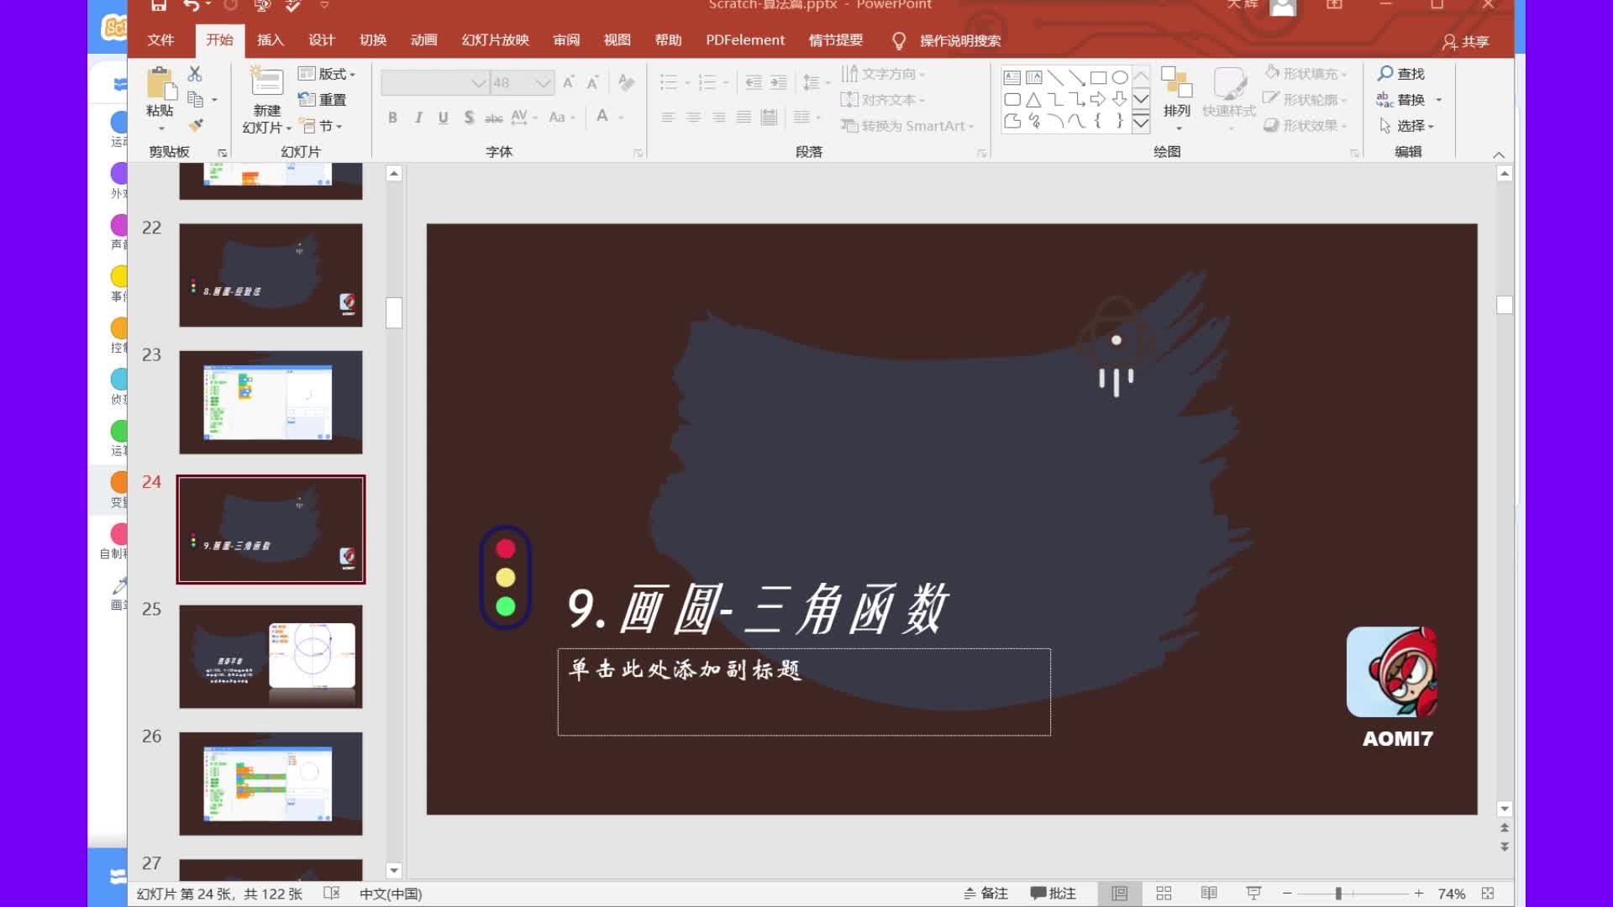Click the Text Shadow S icon
This screenshot has height=907, width=1613.
click(469, 118)
